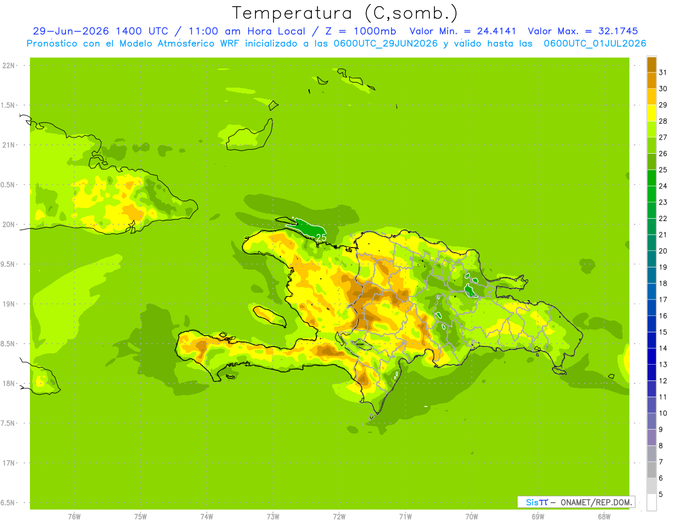Click the gray color bar segment between 6 and 7
Viewport: 678px width, 524px height.
[651, 470]
